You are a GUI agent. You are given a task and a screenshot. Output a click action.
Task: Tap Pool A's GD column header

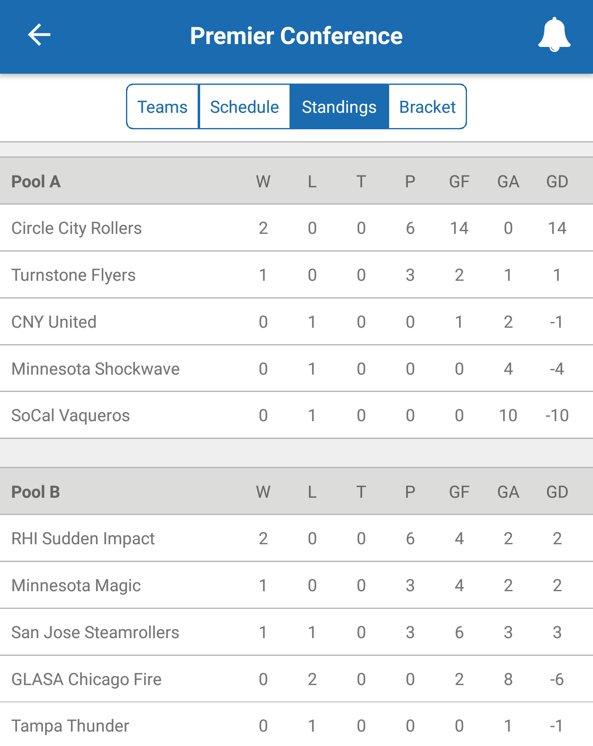(x=557, y=182)
